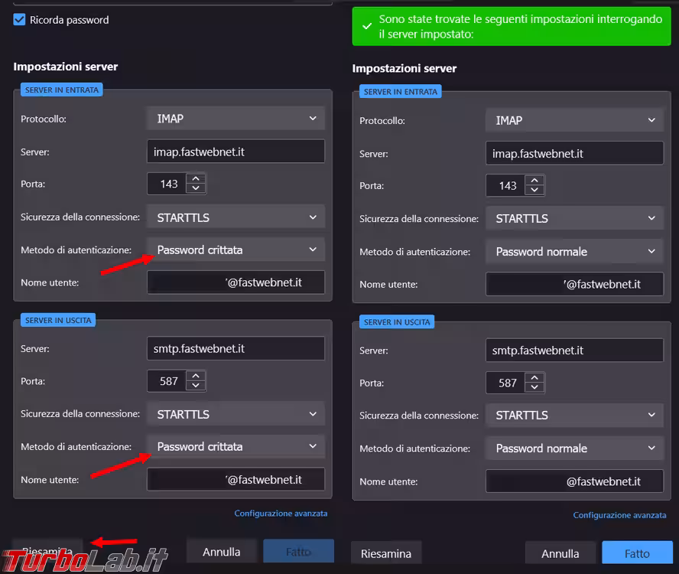
Task: Decrease right outgoing port 587 with down arrow
Action: pos(535,387)
